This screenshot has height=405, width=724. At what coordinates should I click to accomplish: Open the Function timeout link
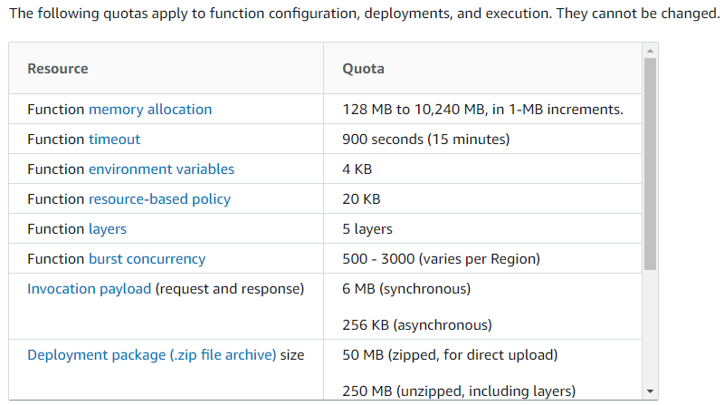click(x=114, y=140)
